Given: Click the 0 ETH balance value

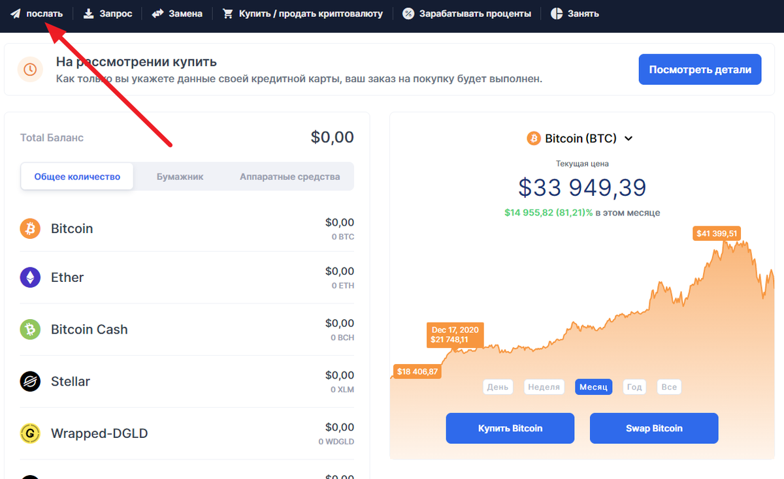Looking at the screenshot, I should pyautogui.click(x=342, y=286).
